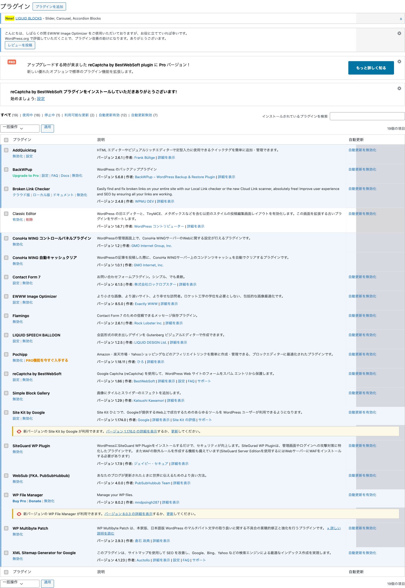The image size is (405, 588).
Task: Click the post review (レビューを投稿) button
Action: (20, 45)
